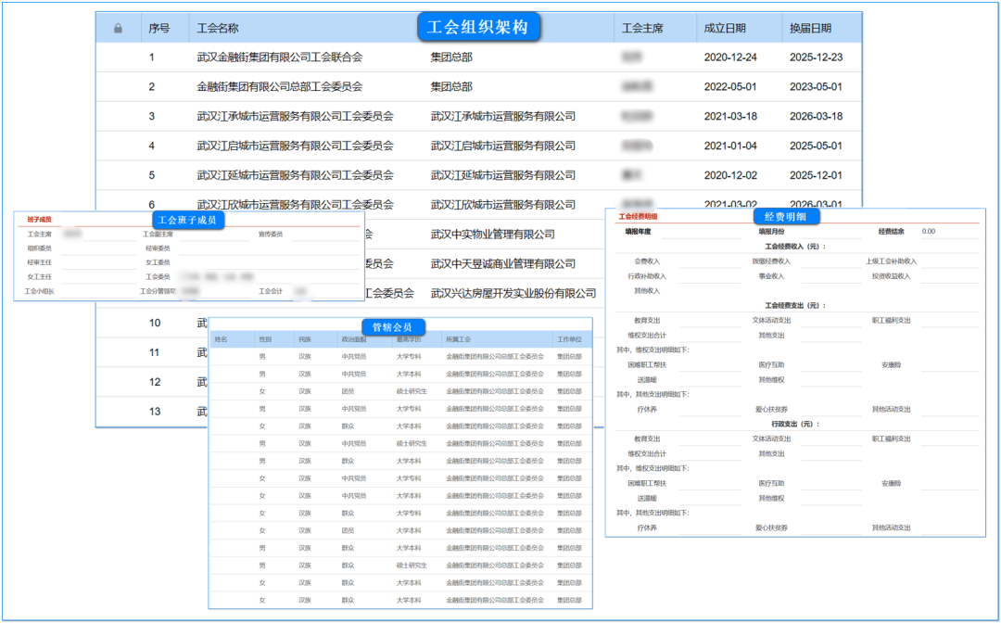The width and height of the screenshot is (1001, 623).
Task: Select the member row with 团员 and 大学本科
Action: pos(400,530)
